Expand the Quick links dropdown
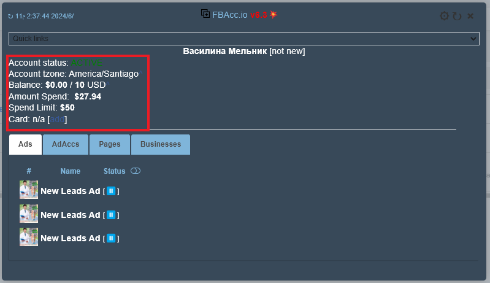The width and height of the screenshot is (490, 283). click(x=243, y=39)
